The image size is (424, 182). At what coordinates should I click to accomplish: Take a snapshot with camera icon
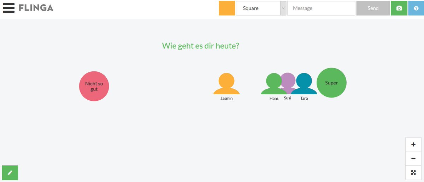tap(399, 8)
